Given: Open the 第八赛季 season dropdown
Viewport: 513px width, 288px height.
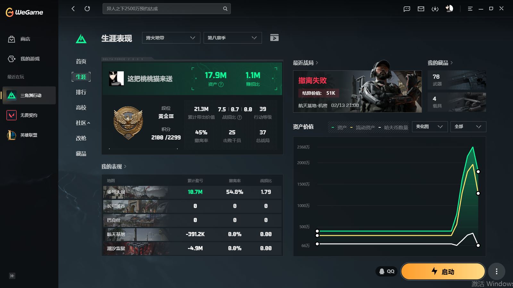Looking at the screenshot, I should click(232, 38).
